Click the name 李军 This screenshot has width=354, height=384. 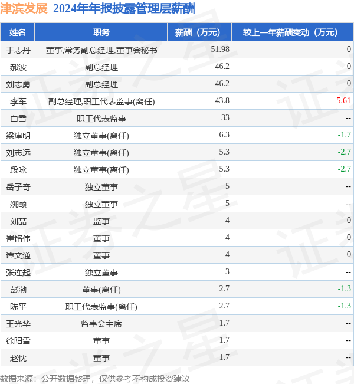tap(18, 101)
